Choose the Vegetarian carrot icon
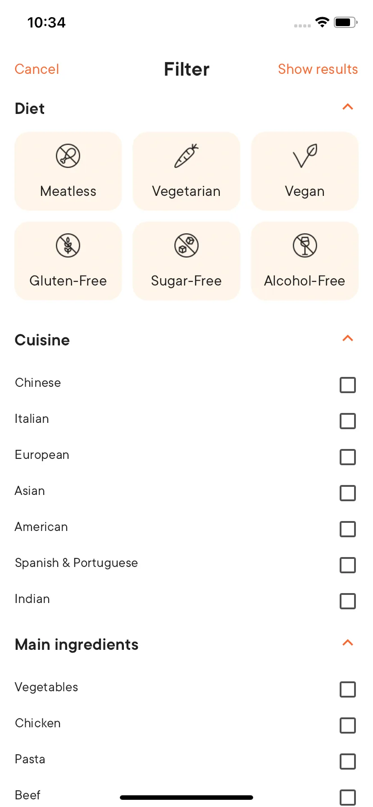This screenshot has height=807, width=373. 186,156
